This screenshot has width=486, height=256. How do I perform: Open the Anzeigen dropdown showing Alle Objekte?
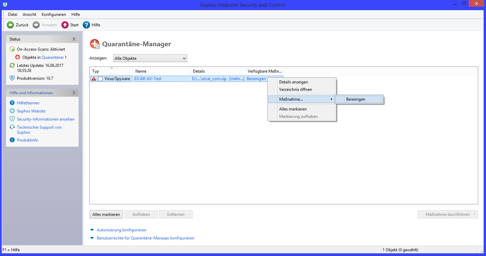click(150, 58)
